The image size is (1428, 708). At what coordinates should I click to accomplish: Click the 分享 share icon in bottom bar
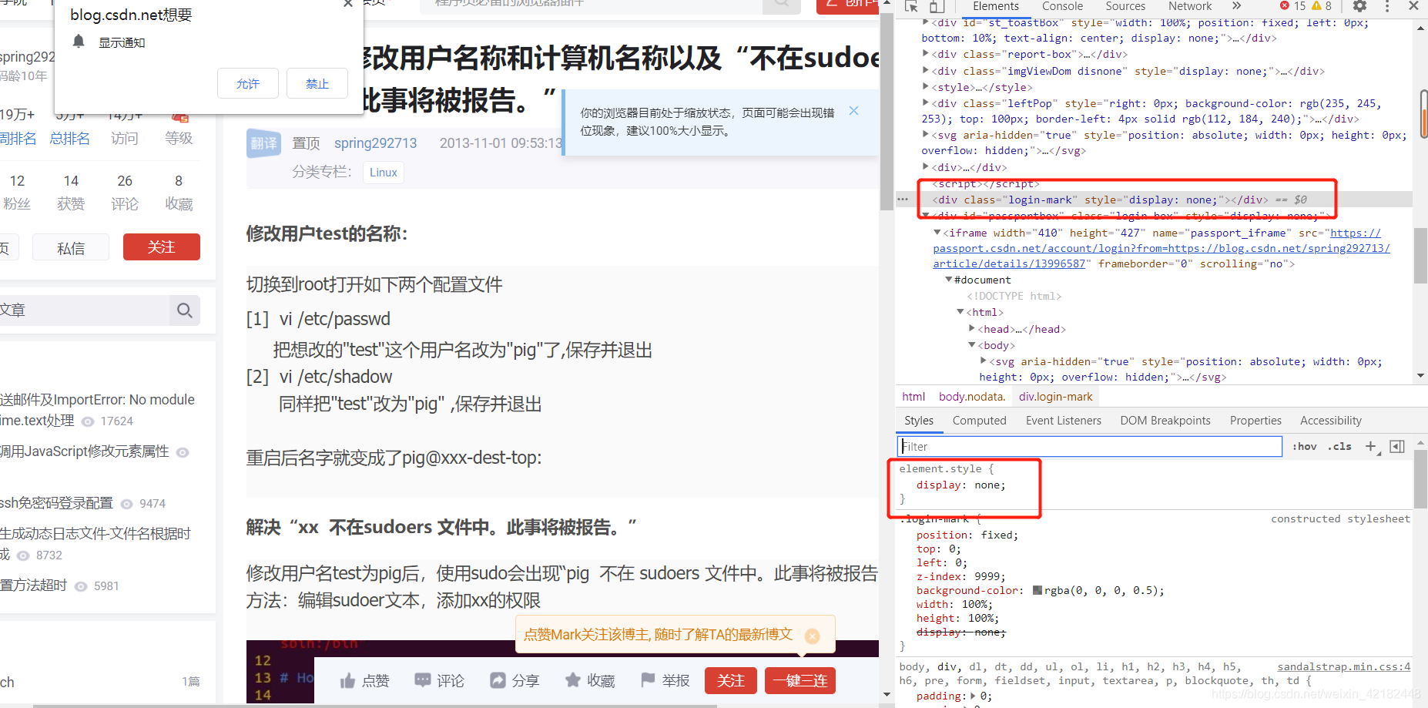pyautogui.click(x=498, y=680)
